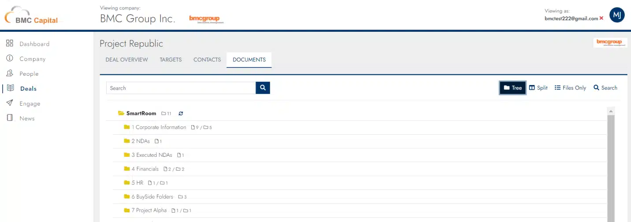Click the Engage paper-plane icon
This screenshot has height=222, width=631.
[x=10, y=103]
